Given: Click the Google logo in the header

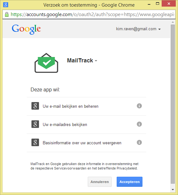Looking at the screenshot, I should (x=26, y=29).
